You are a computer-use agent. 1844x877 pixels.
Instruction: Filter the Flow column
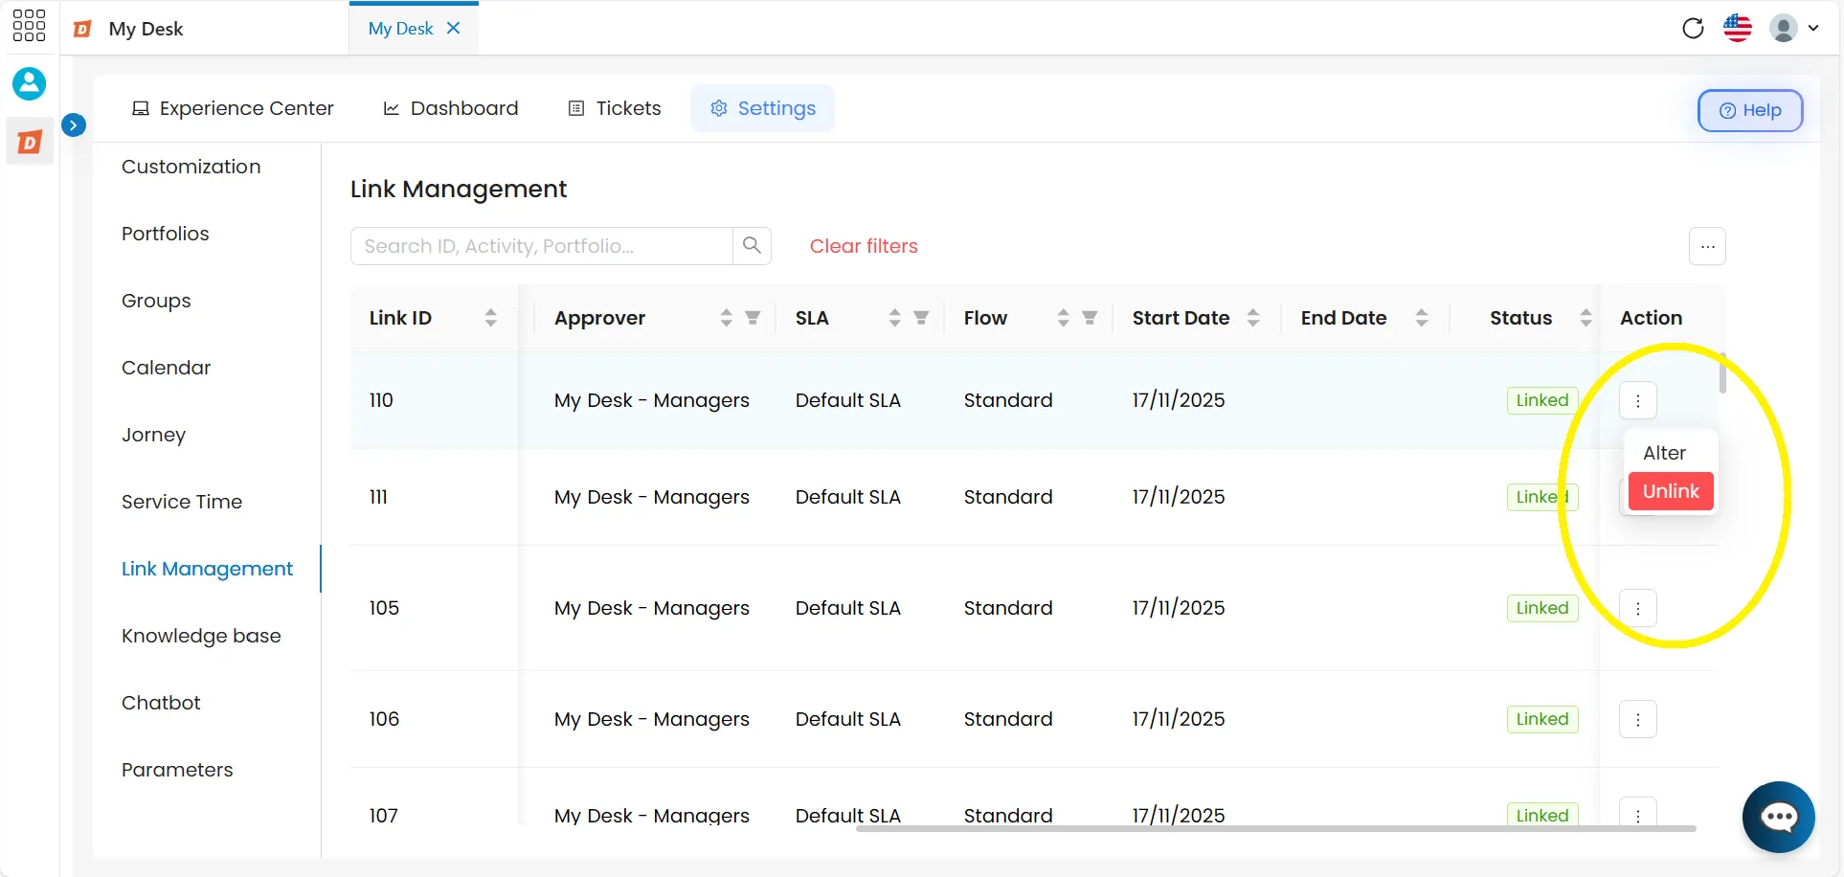(1090, 318)
